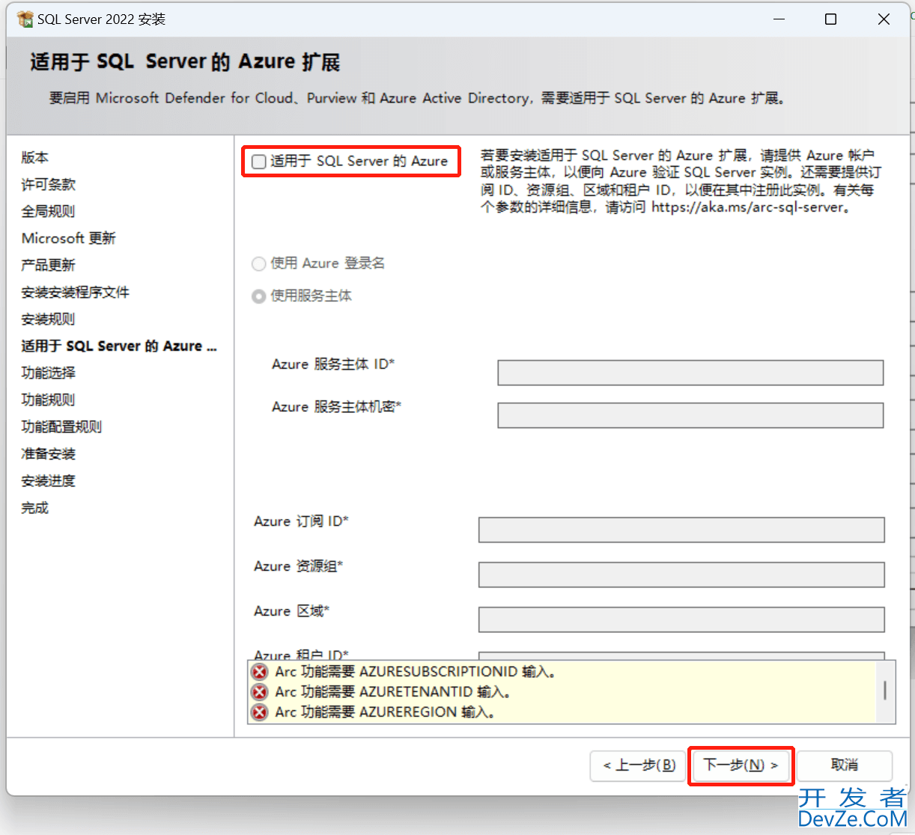Click the error list scrollbar thumb
915x835 pixels.
click(x=885, y=690)
